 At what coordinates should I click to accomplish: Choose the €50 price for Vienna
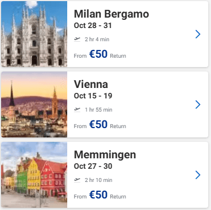pos(98,124)
